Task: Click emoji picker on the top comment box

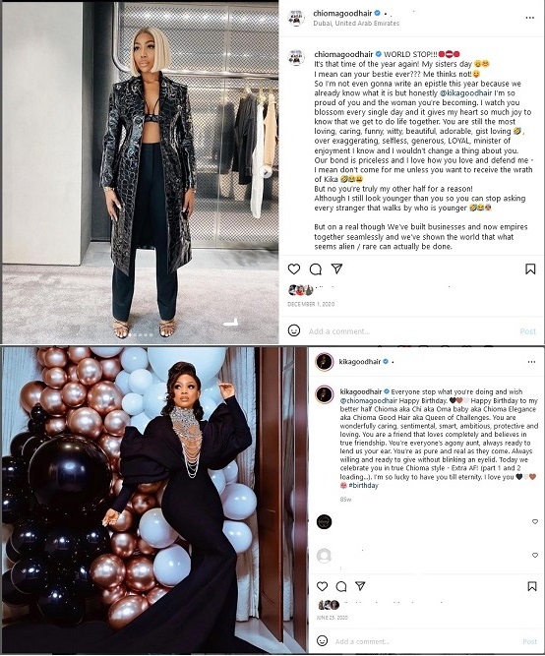Action: pyautogui.click(x=294, y=330)
